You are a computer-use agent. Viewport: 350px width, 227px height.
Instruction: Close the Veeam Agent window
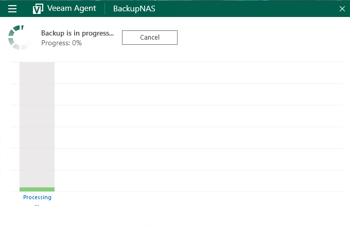(x=342, y=9)
